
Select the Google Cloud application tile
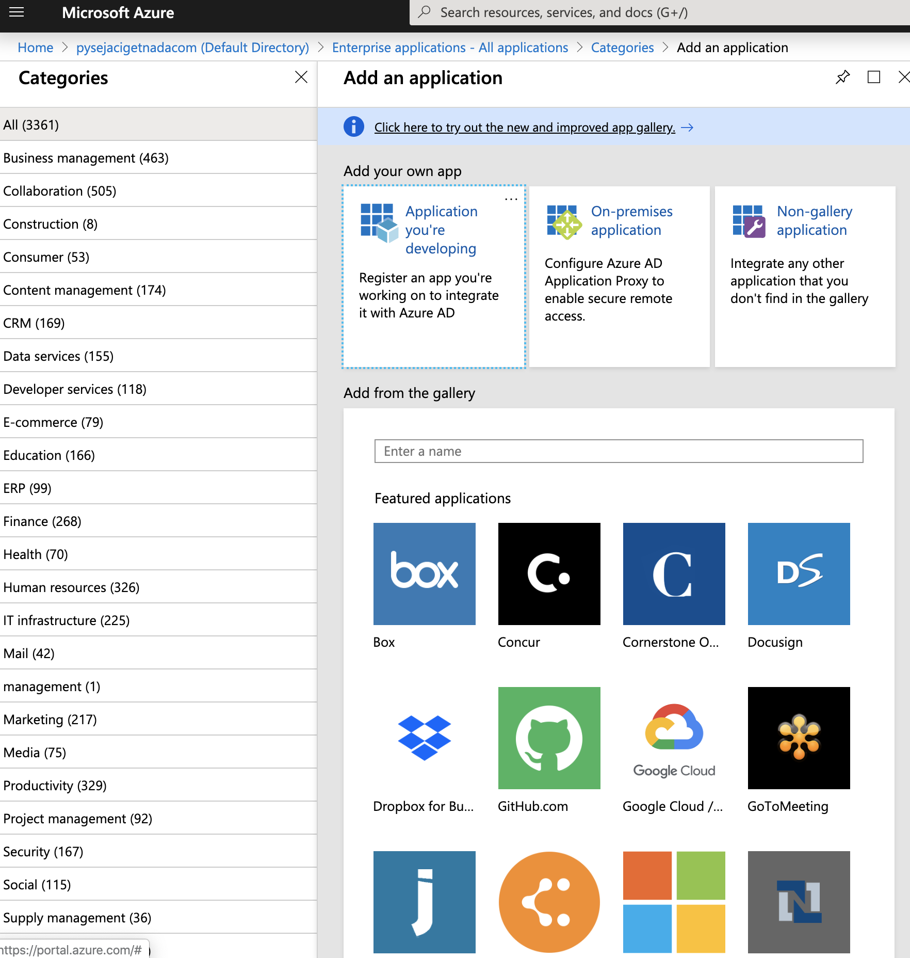tap(674, 738)
